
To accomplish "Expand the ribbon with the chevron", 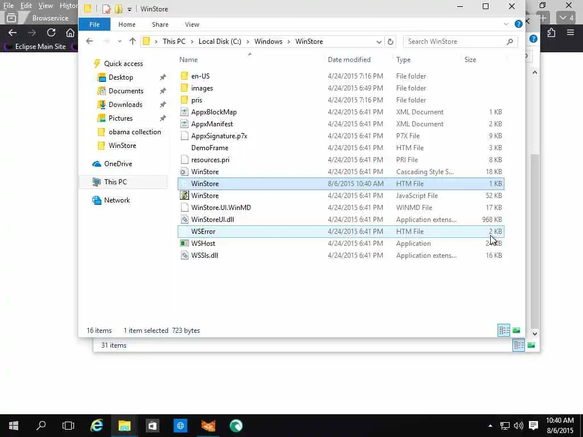I will (506, 24).
